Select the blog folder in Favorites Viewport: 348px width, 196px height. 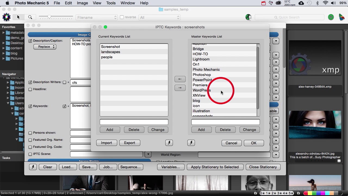pyautogui.click(x=14, y=53)
